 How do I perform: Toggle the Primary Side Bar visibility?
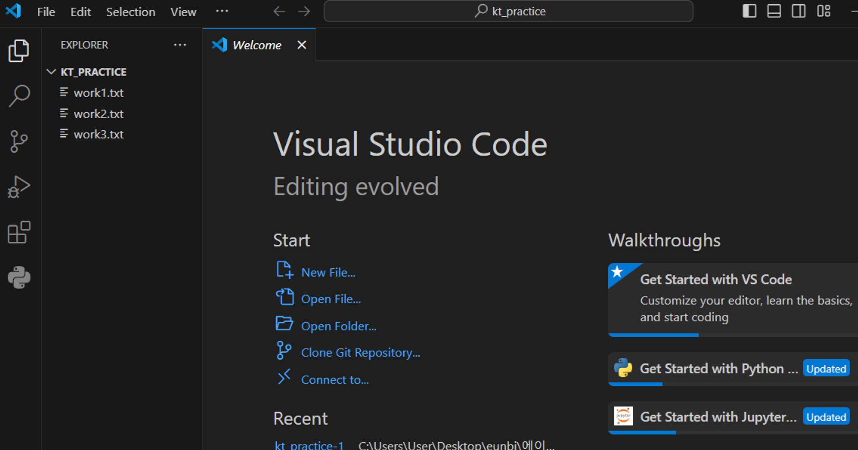pos(749,11)
